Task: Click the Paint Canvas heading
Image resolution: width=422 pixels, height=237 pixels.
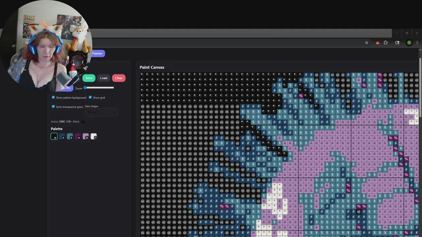Action: (152, 67)
